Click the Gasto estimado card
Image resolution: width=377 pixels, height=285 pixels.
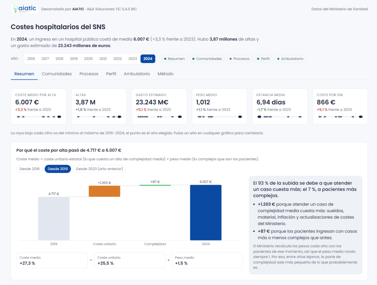click(159, 106)
